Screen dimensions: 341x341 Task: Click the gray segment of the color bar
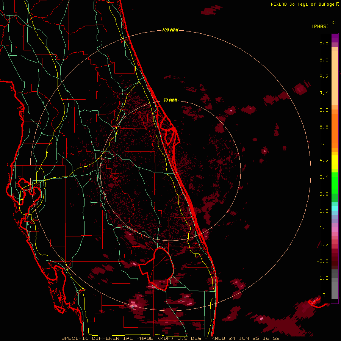[x=335, y=284]
